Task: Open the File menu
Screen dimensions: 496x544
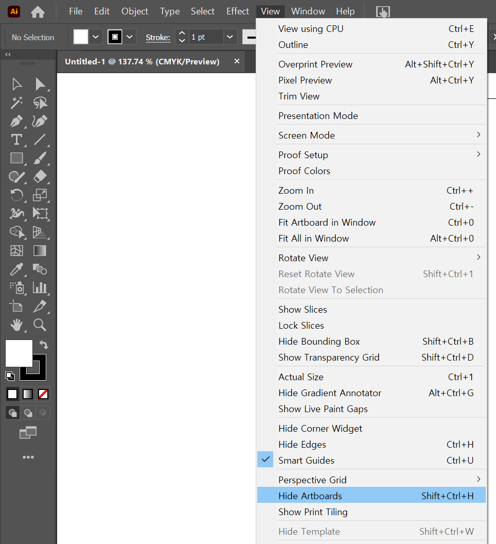Action: pos(76,11)
